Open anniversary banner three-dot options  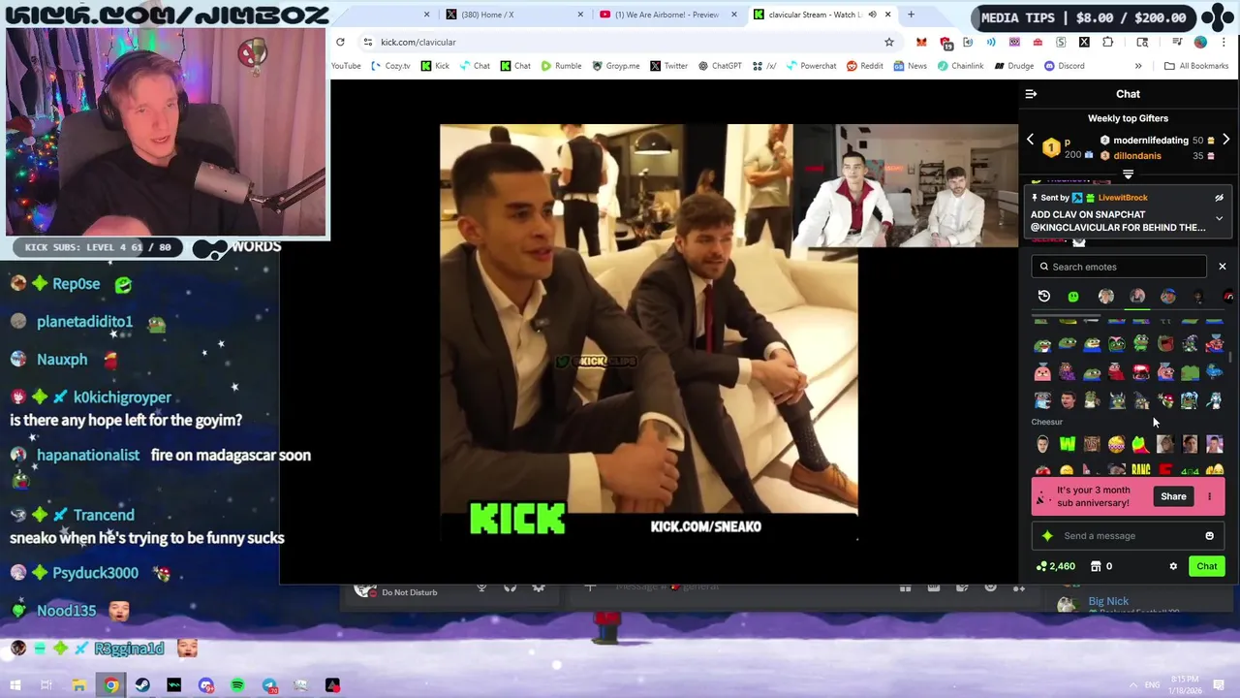click(x=1209, y=496)
